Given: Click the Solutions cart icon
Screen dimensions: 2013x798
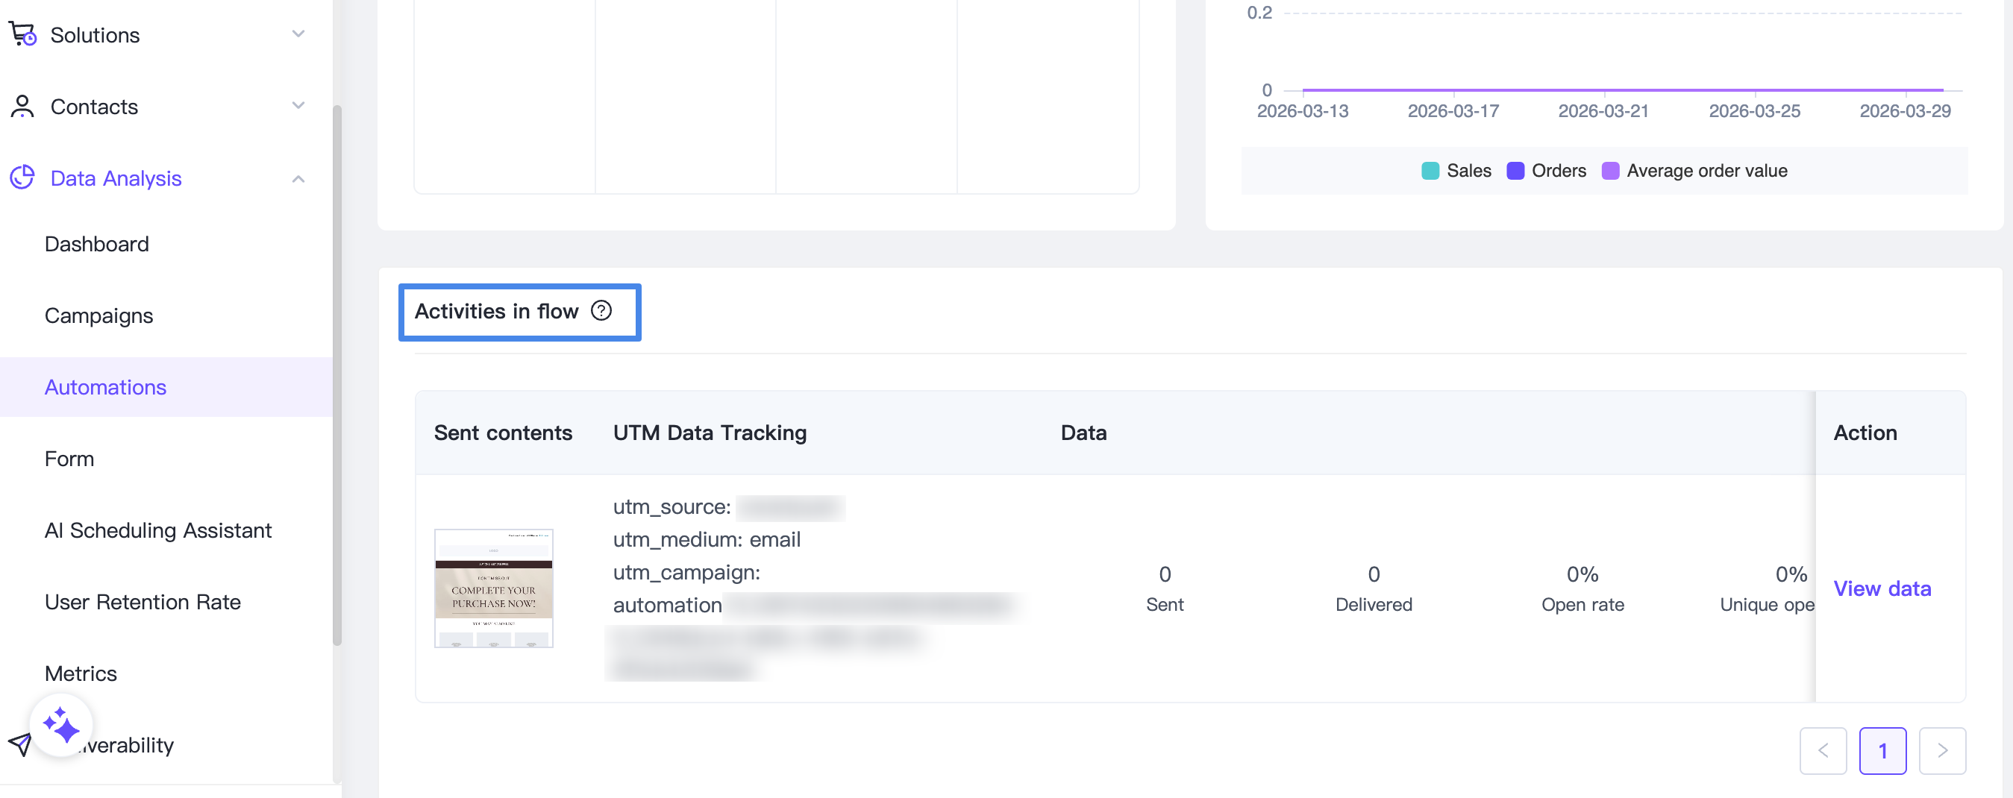Looking at the screenshot, I should (x=22, y=34).
